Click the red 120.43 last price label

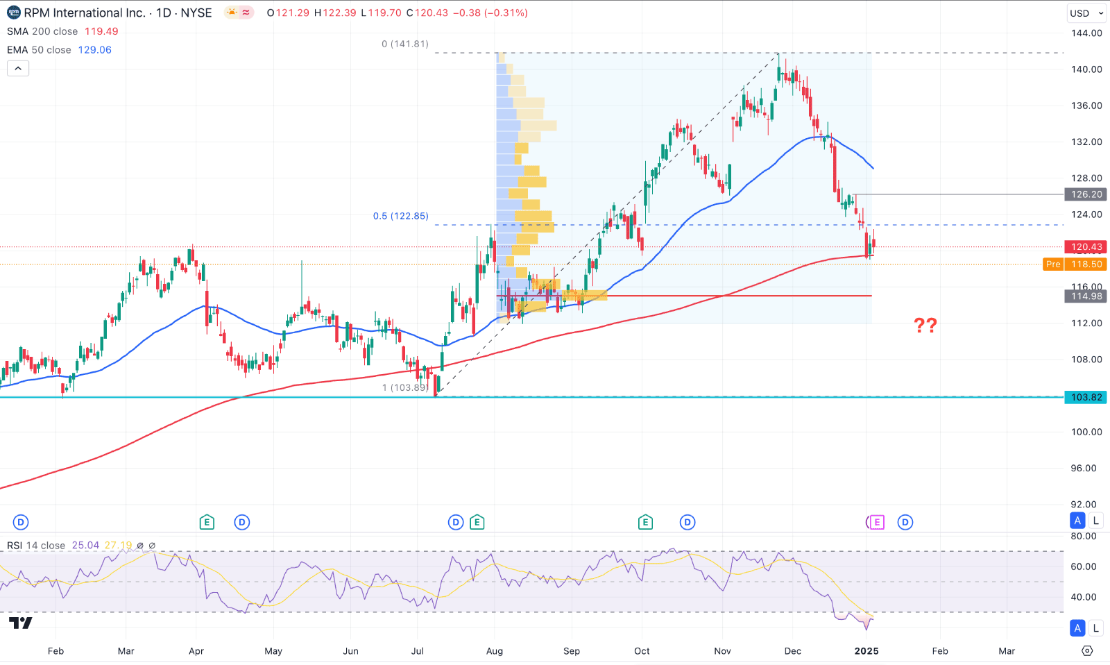1086,246
